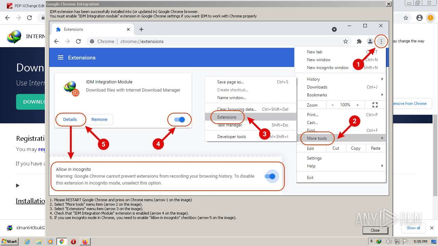Viewport: 438px width, 246px height.
Task: Click zoom minus in pictured menu
Action: 332,105
